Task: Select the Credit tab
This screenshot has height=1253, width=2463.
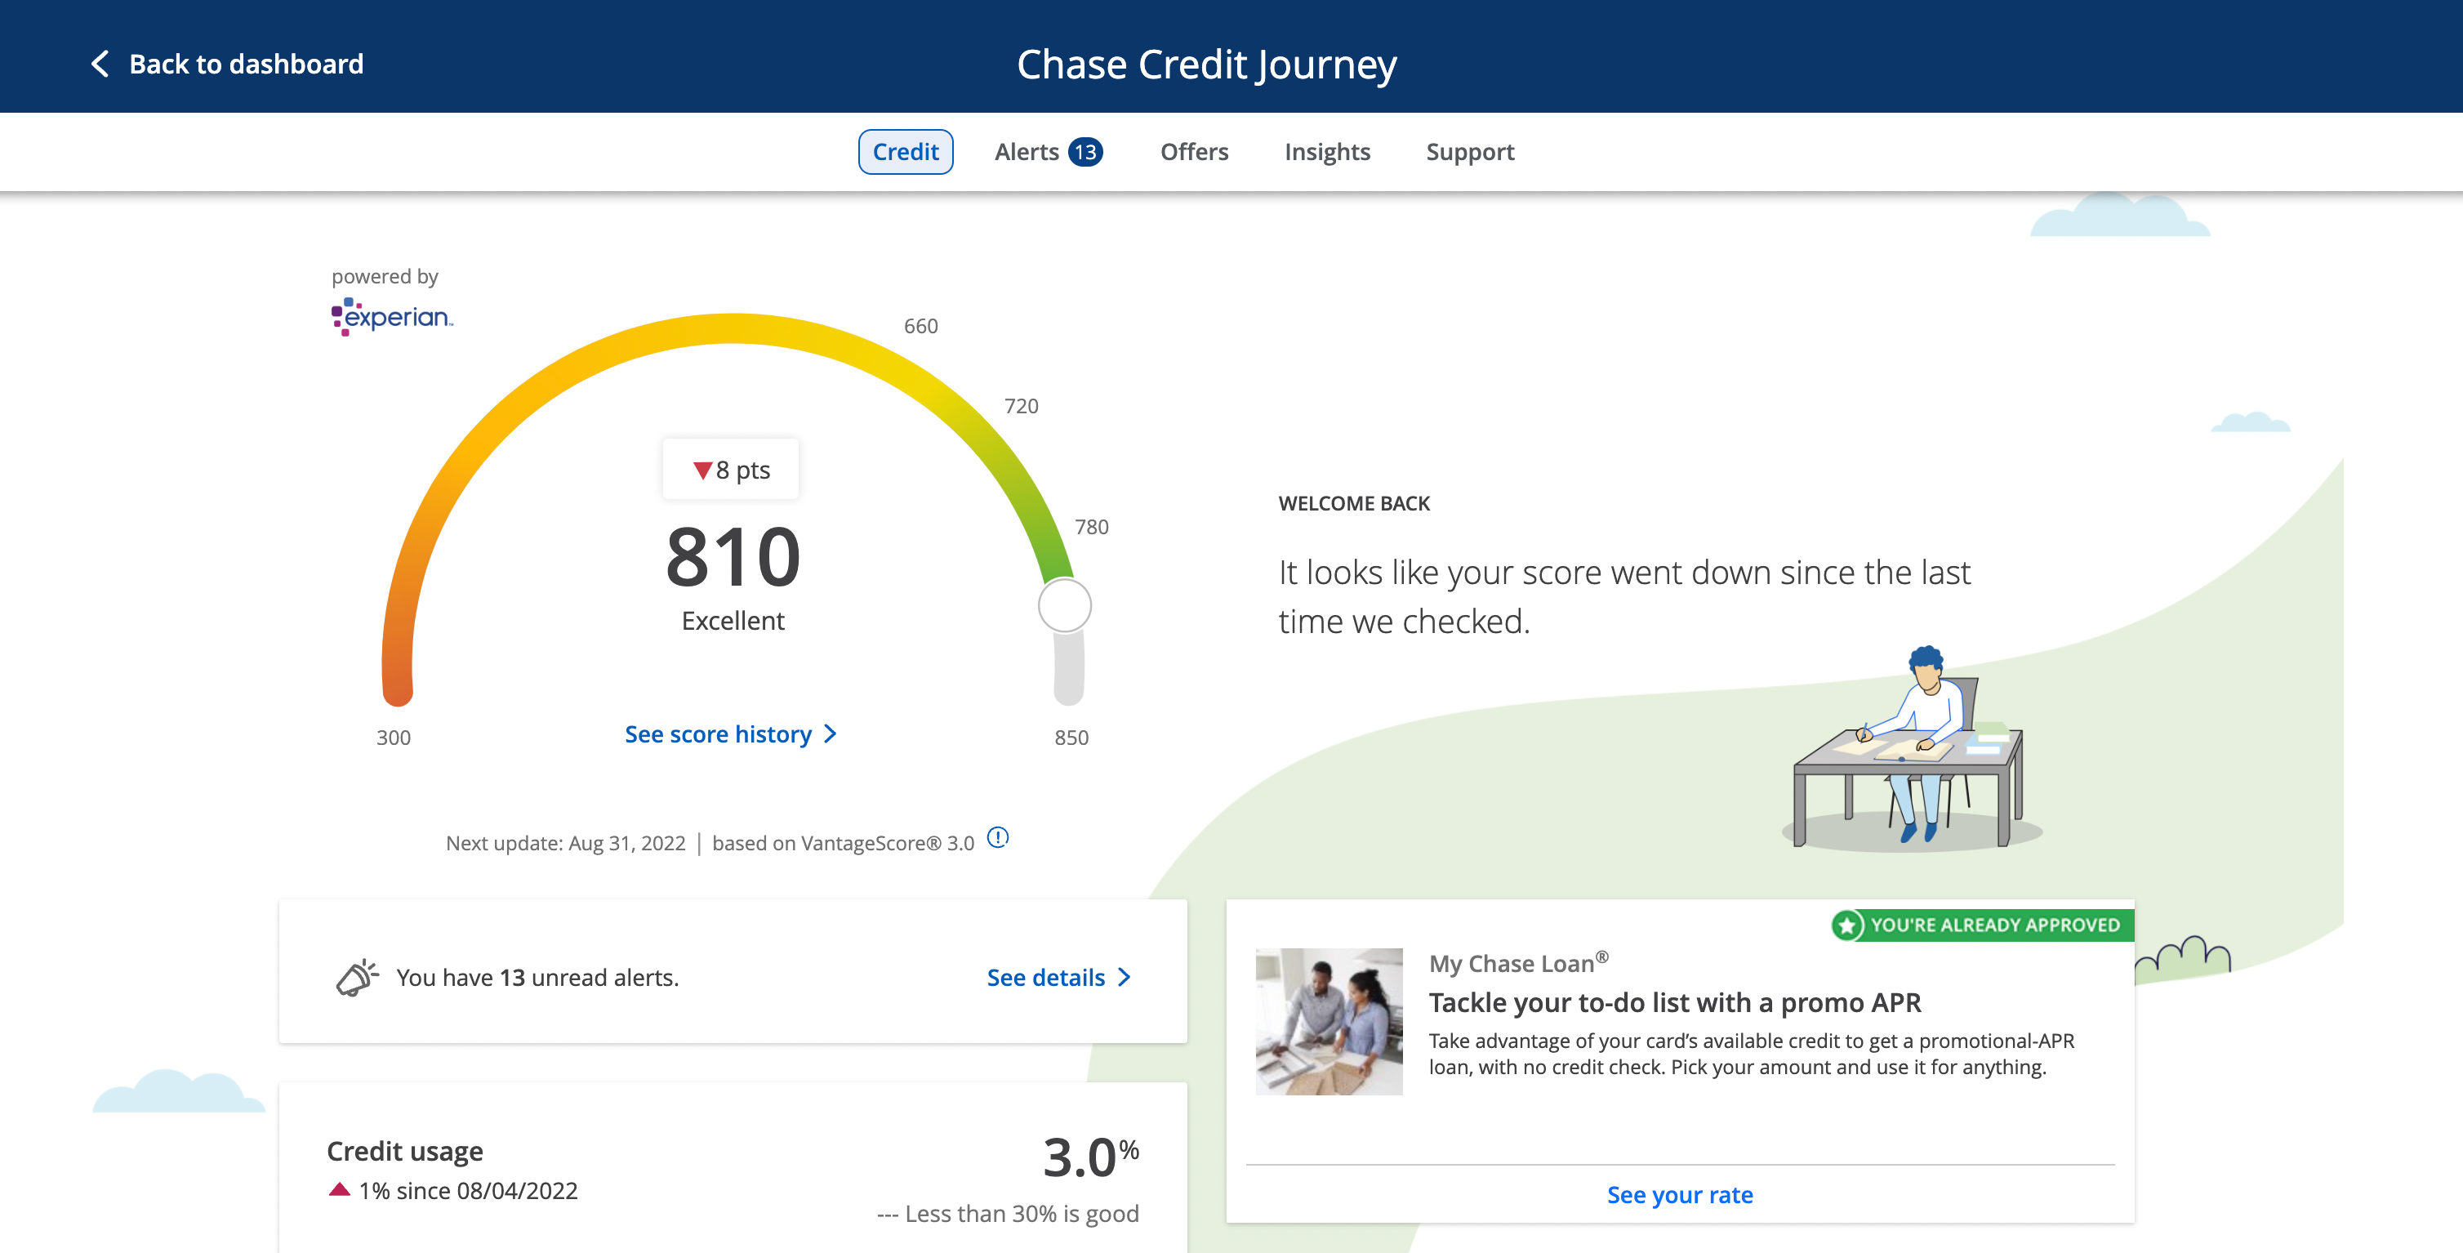Action: point(905,152)
